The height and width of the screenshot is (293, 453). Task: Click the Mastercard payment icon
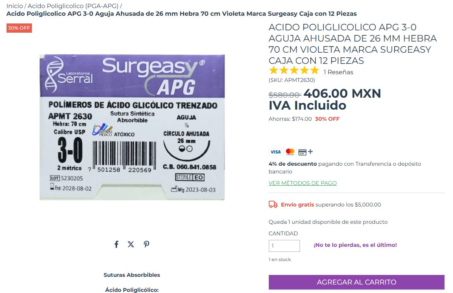[x=290, y=152]
